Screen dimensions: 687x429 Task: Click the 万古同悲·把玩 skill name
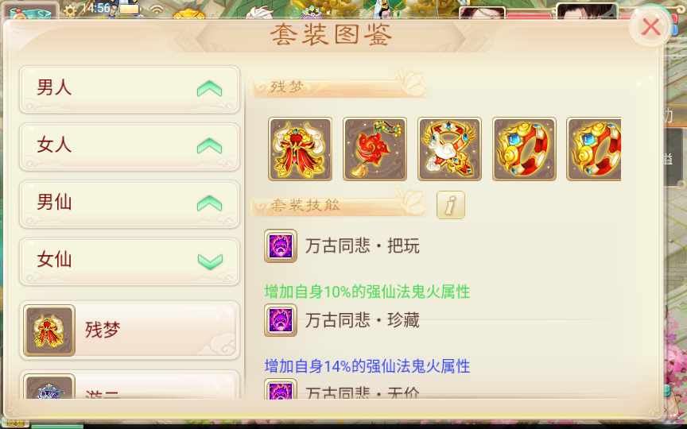tap(363, 245)
